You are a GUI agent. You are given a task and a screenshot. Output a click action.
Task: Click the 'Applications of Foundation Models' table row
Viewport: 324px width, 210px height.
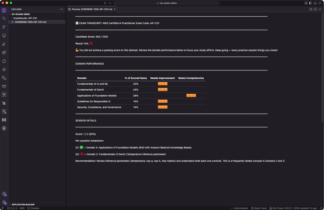tap(140, 95)
